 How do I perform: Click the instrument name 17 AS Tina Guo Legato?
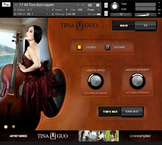point(37,5)
